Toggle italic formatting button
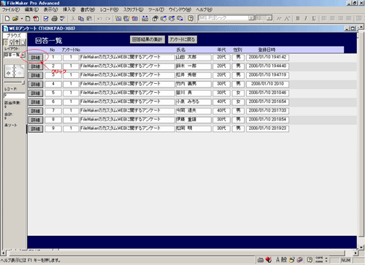Image resolution: width=365 pixels, height=265 pixels. tap(306, 18)
